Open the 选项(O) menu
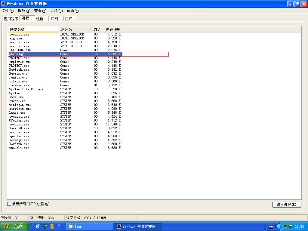This screenshot has height=231, width=308. click(x=24, y=11)
